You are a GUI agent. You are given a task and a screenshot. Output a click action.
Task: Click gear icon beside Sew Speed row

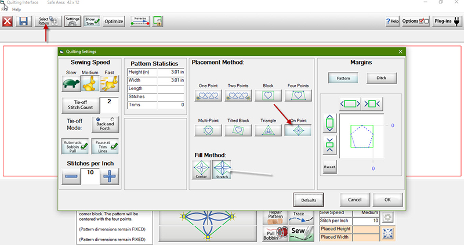[387, 218]
